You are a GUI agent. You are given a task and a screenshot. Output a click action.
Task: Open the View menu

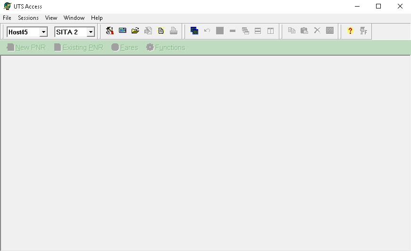point(51,18)
